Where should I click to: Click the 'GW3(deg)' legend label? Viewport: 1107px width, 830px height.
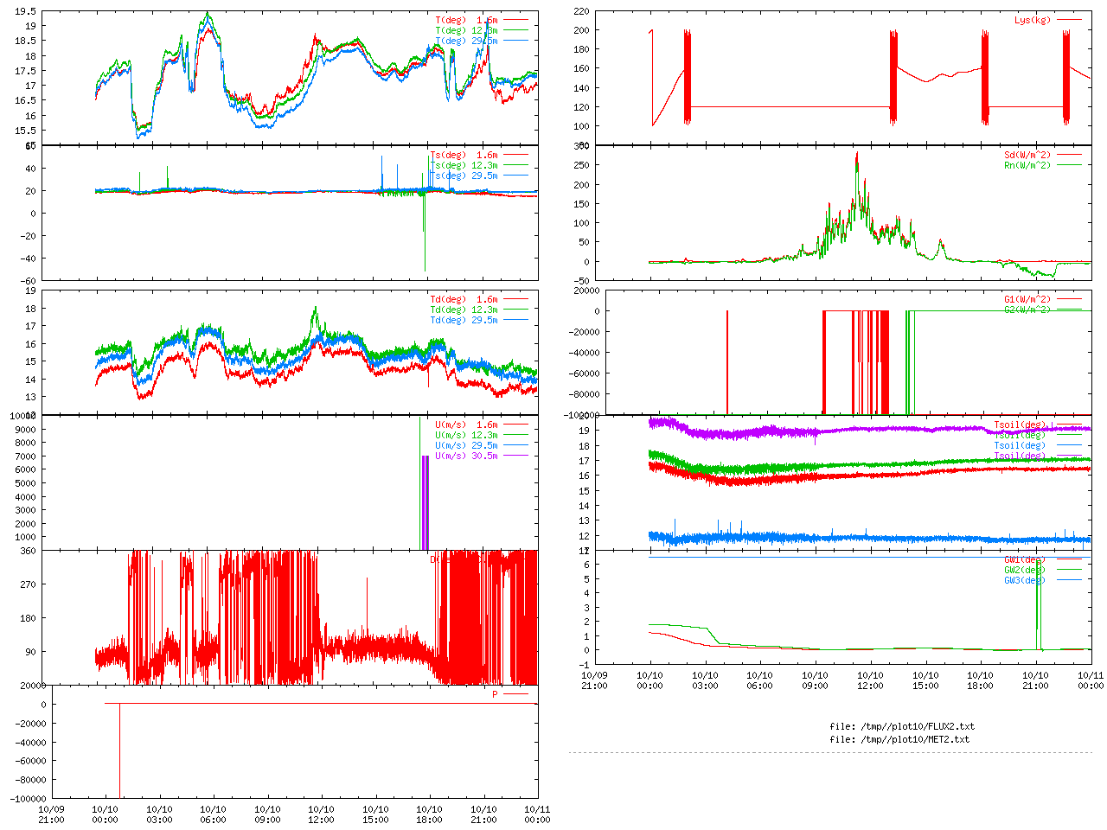click(x=1025, y=581)
